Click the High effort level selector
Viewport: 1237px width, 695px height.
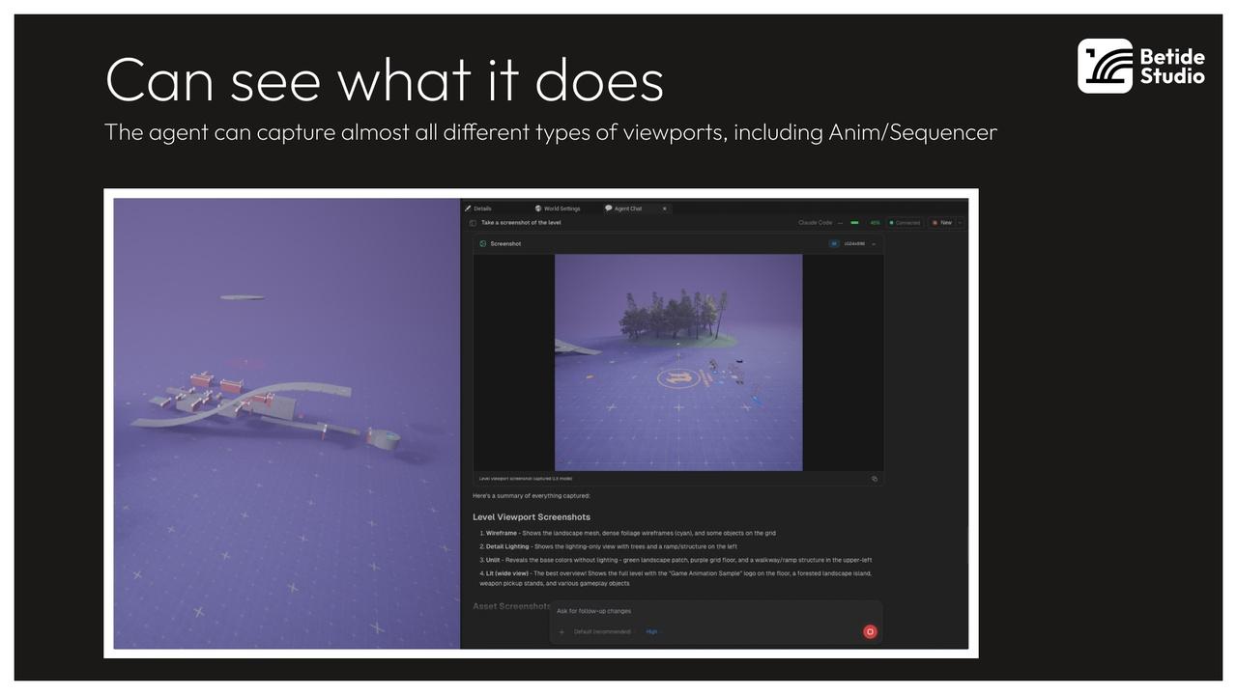[651, 632]
